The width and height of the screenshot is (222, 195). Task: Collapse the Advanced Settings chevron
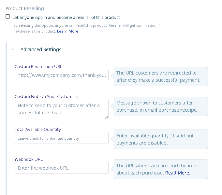(13, 49)
